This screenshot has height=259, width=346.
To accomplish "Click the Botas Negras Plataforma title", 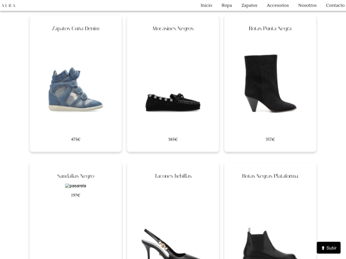I will click(x=270, y=176).
